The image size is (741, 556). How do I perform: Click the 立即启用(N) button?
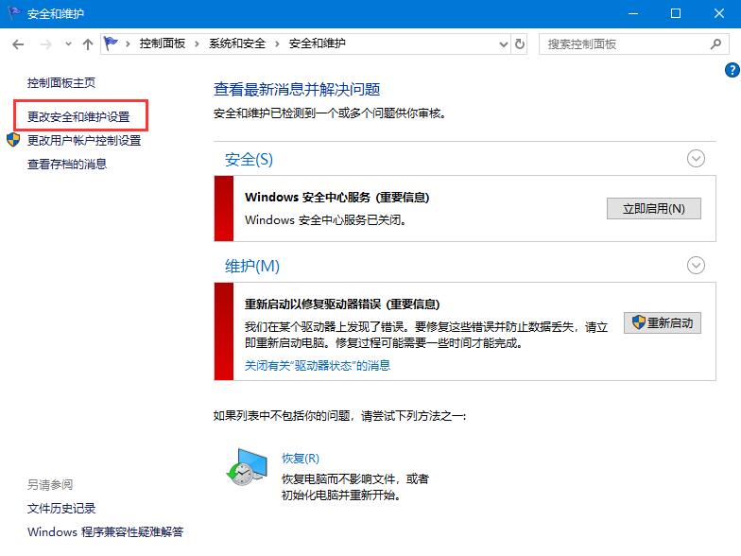click(x=653, y=208)
